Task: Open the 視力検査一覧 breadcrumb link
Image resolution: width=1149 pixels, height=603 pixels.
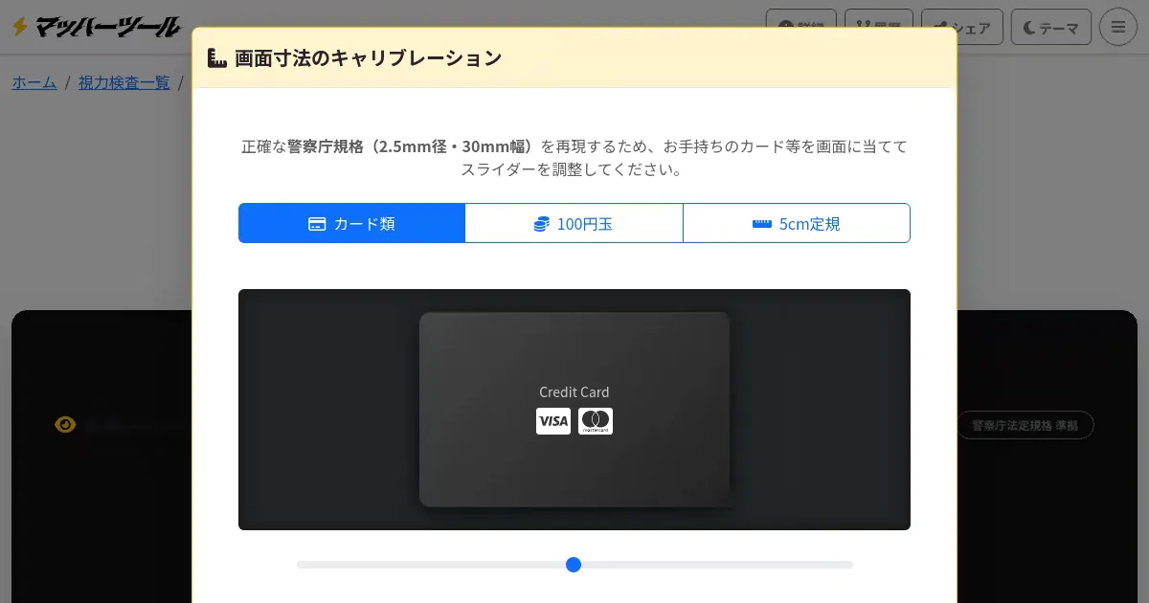Action: point(124,82)
